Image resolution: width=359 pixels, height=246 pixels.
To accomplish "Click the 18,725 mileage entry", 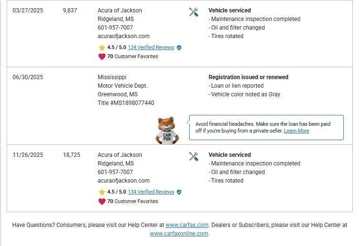I will coord(72,155).
